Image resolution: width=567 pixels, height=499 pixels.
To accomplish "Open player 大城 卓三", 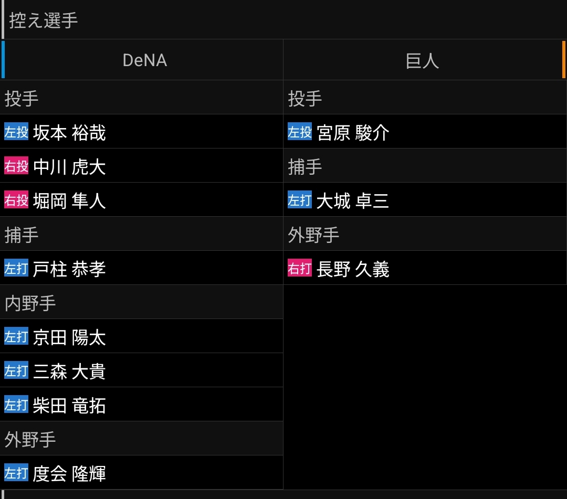I will point(353,200).
